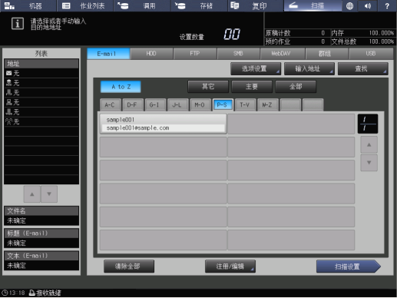Viewport: 397px width, 298px height.
Task: Choose the A-C index tab
Action: [110, 104]
